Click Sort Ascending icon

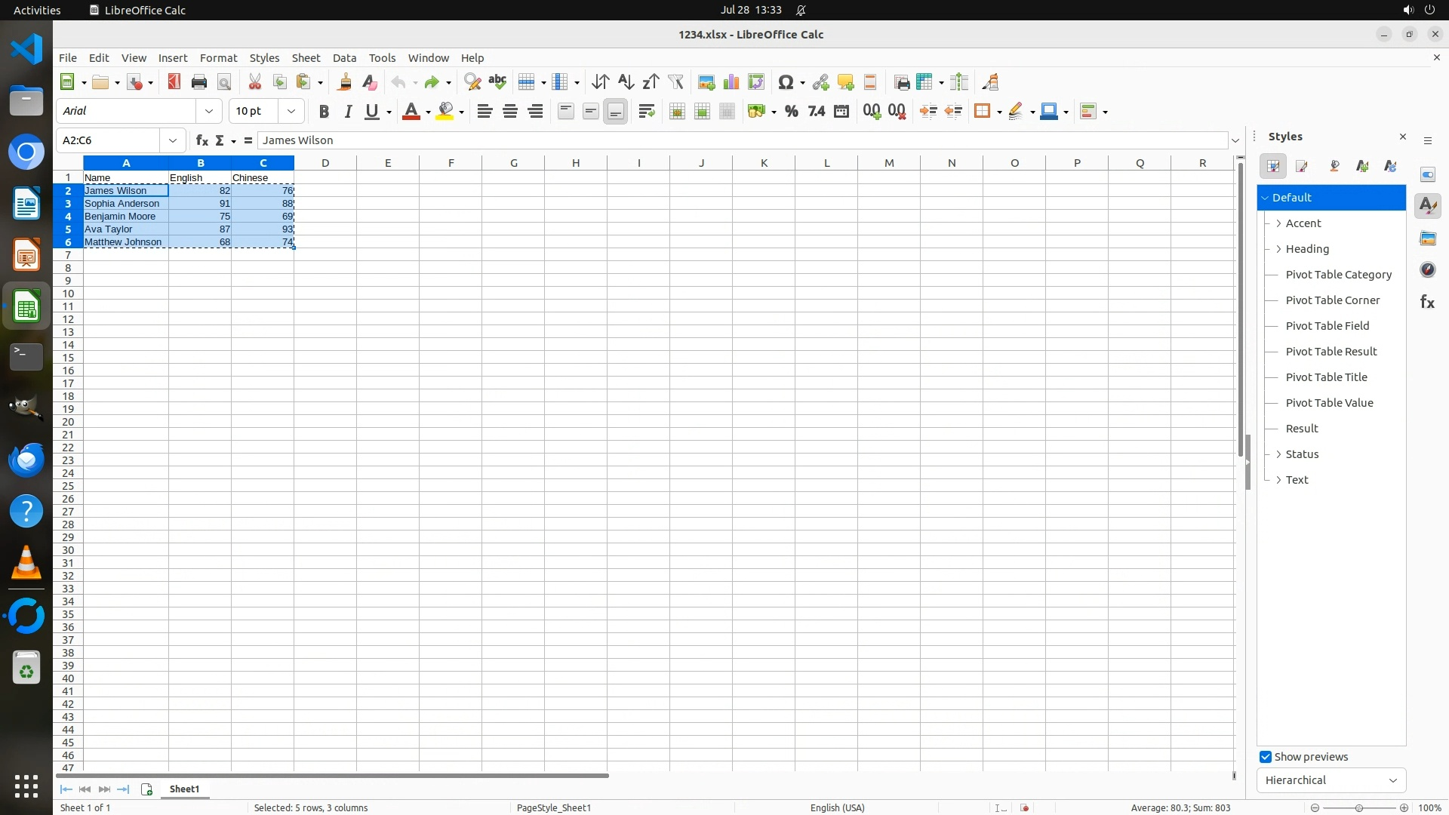[x=626, y=82]
